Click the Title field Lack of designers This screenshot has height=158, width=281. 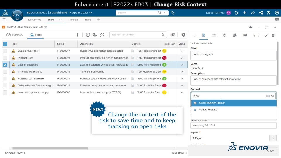coord(233,55)
